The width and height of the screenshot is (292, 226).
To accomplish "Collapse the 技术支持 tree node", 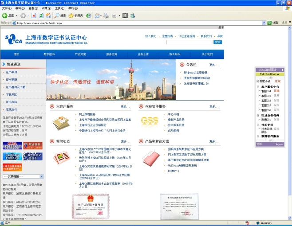I will coord(258,125).
